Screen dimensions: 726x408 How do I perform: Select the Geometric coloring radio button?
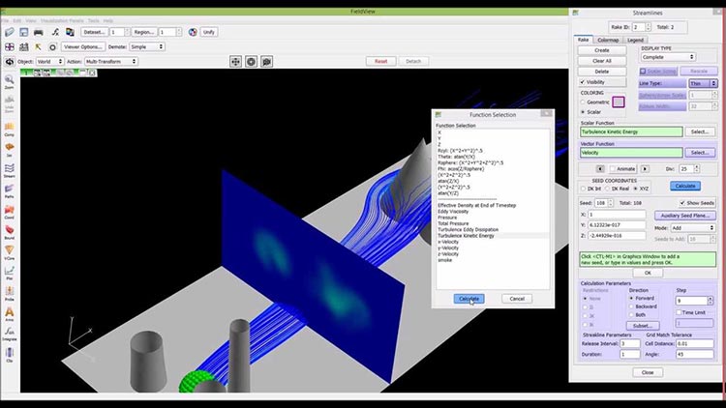pos(583,102)
